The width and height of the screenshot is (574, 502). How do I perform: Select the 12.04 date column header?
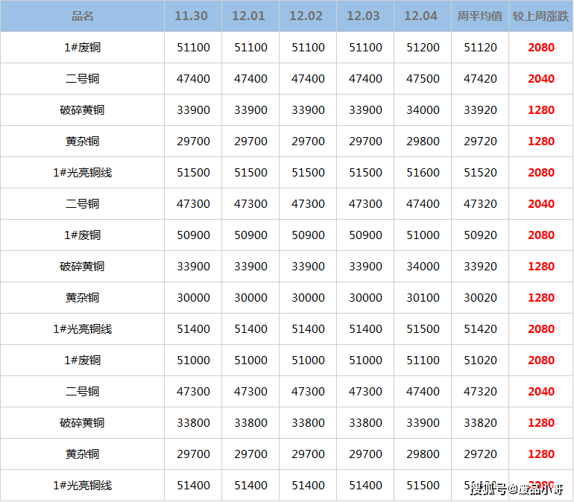(423, 16)
